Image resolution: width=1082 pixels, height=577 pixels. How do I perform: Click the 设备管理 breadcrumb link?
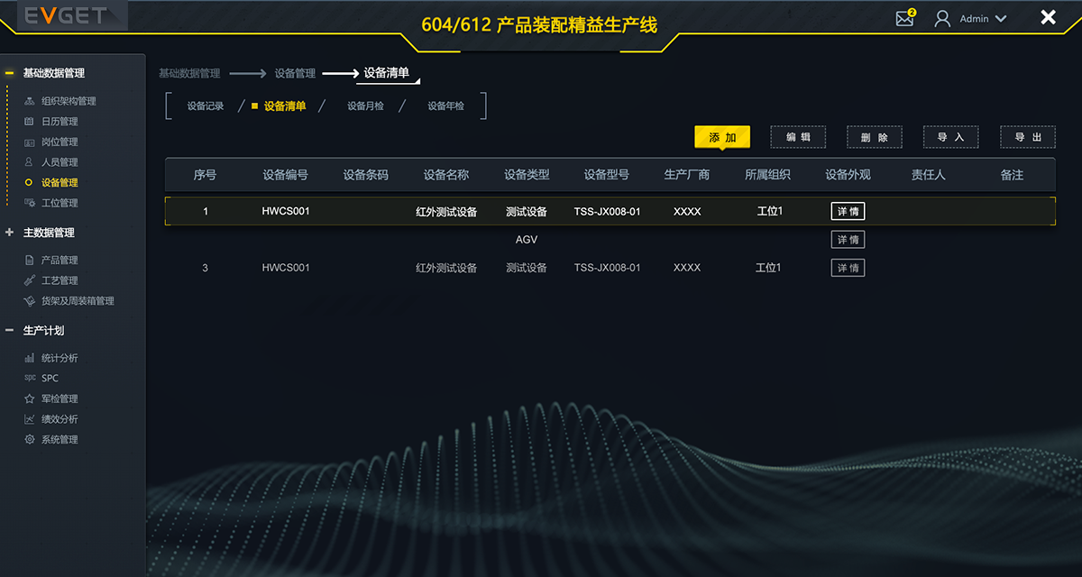[x=295, y=73]
